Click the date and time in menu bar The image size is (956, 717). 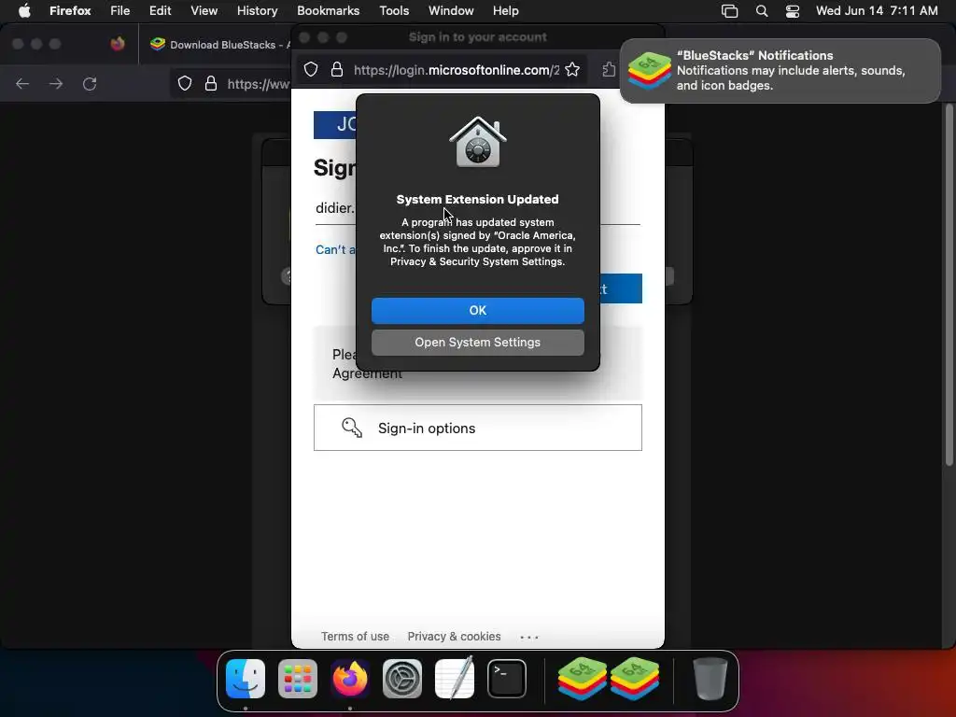pyautogui.click(x=877, y=10)
